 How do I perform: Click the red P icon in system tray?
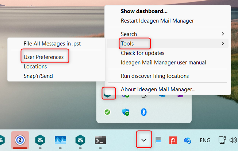tap(173, 140)
